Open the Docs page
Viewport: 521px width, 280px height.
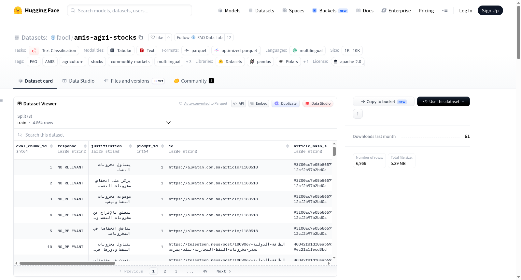(365, 10)
